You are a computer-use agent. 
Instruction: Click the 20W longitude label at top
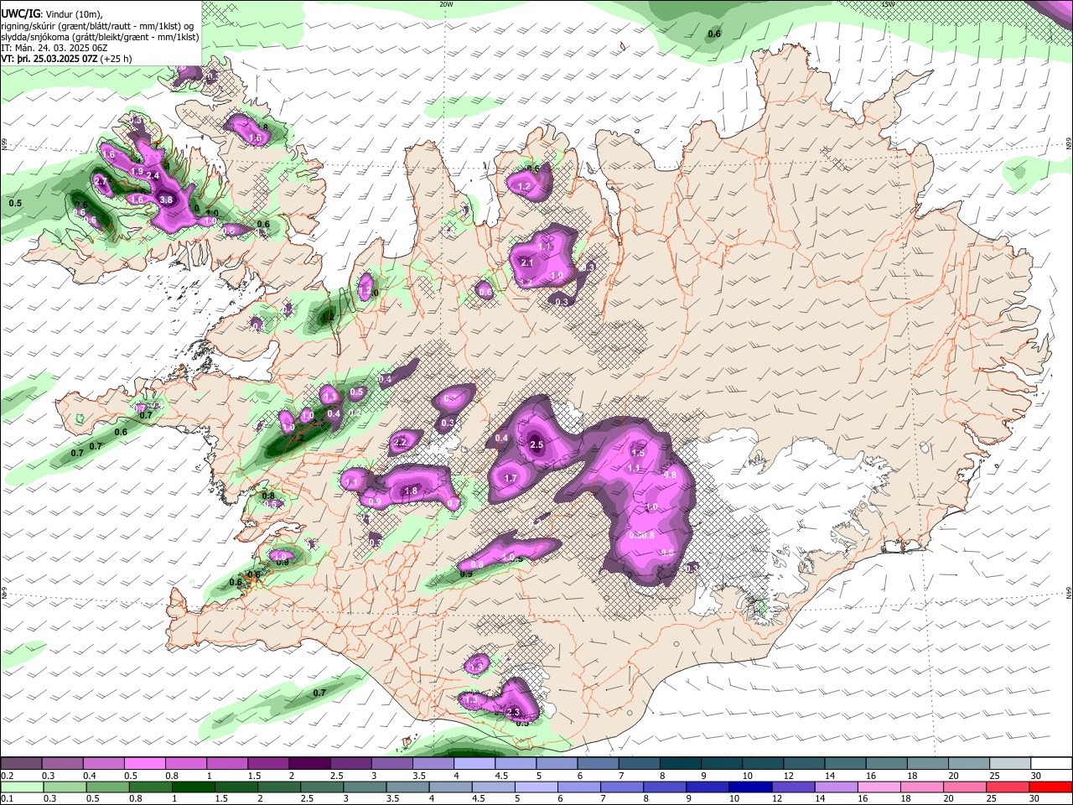[x=446, y=4]
